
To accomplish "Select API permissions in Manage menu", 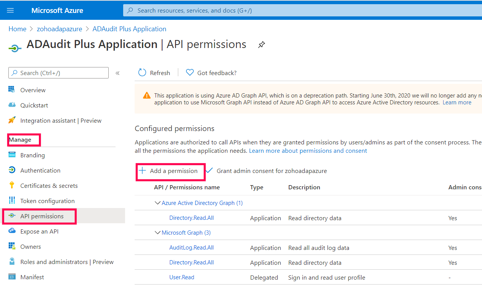I will point(42,216).
